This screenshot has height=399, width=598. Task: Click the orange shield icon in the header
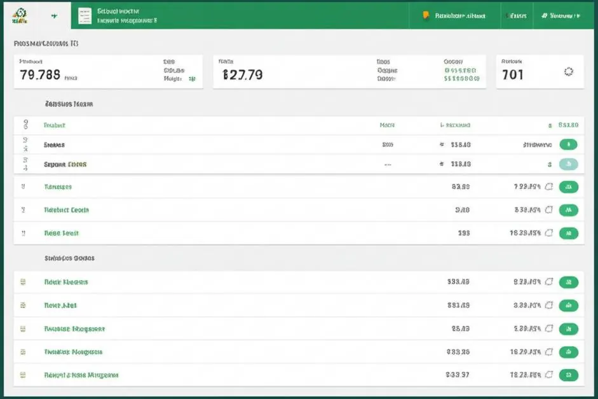426,16
